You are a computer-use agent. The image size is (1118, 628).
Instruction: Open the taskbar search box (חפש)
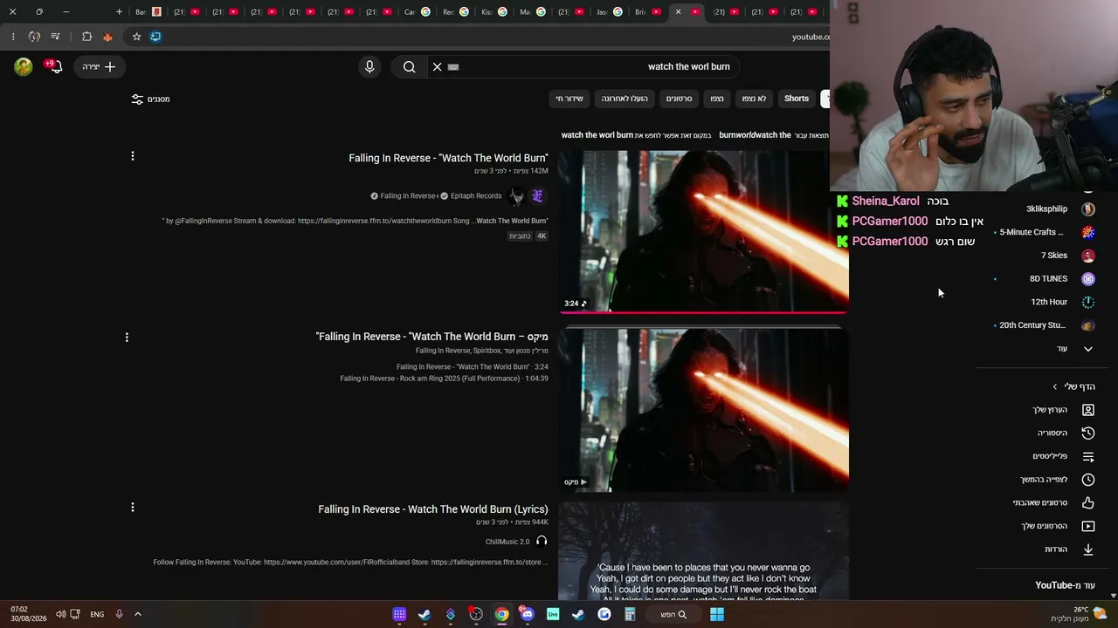coord(672,615)
